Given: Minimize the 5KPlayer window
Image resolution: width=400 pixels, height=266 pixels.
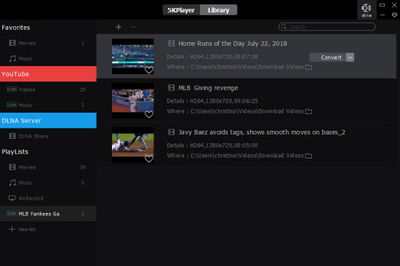Looking at the screenshot, I should (x=383, y=15).
